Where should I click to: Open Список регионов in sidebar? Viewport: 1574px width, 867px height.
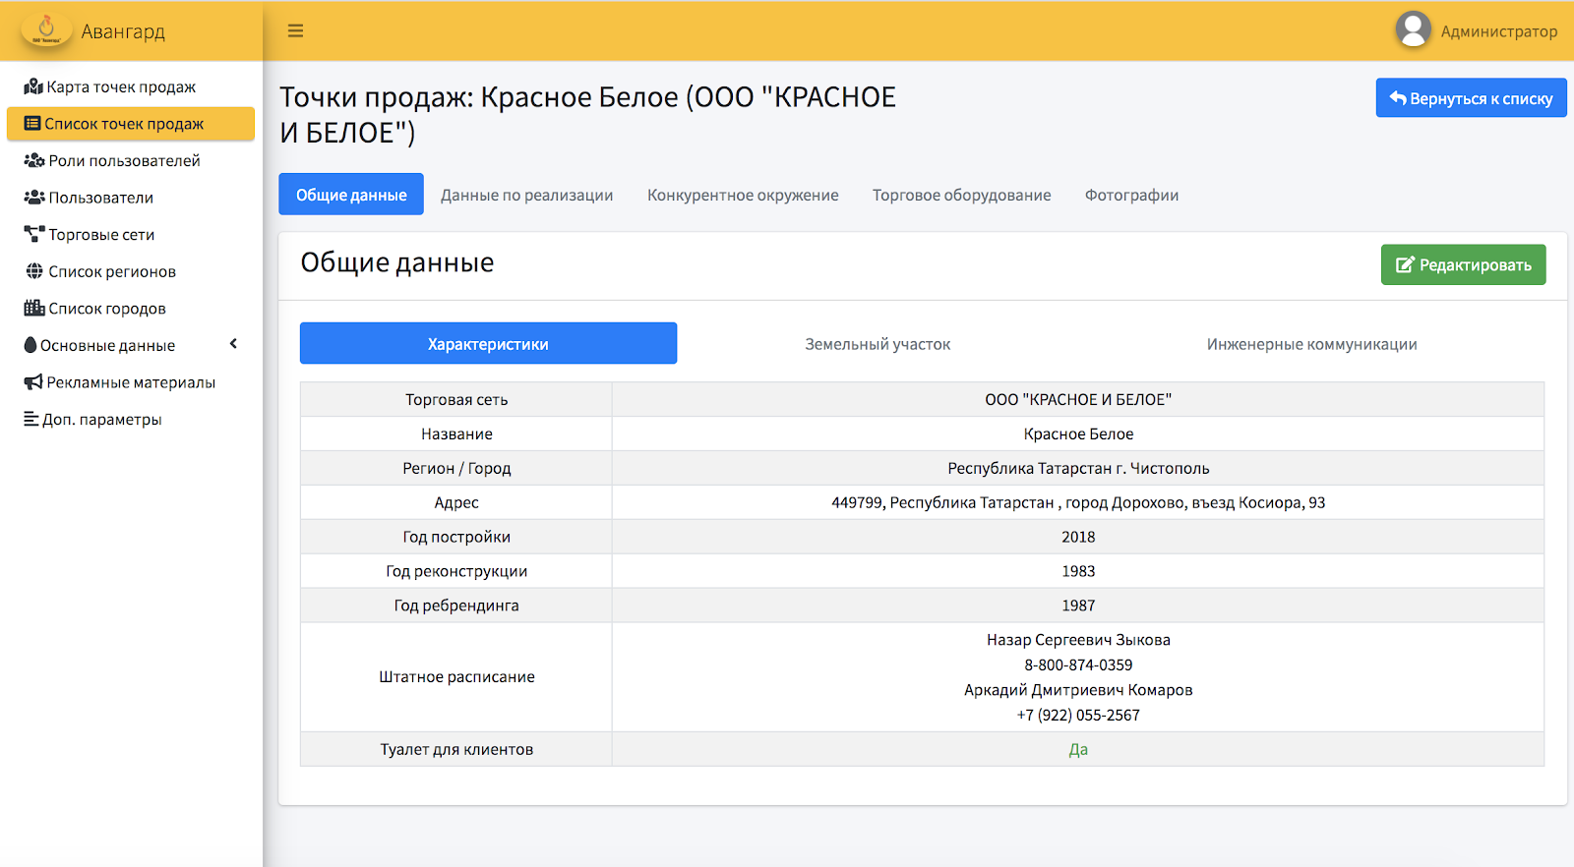131,271
